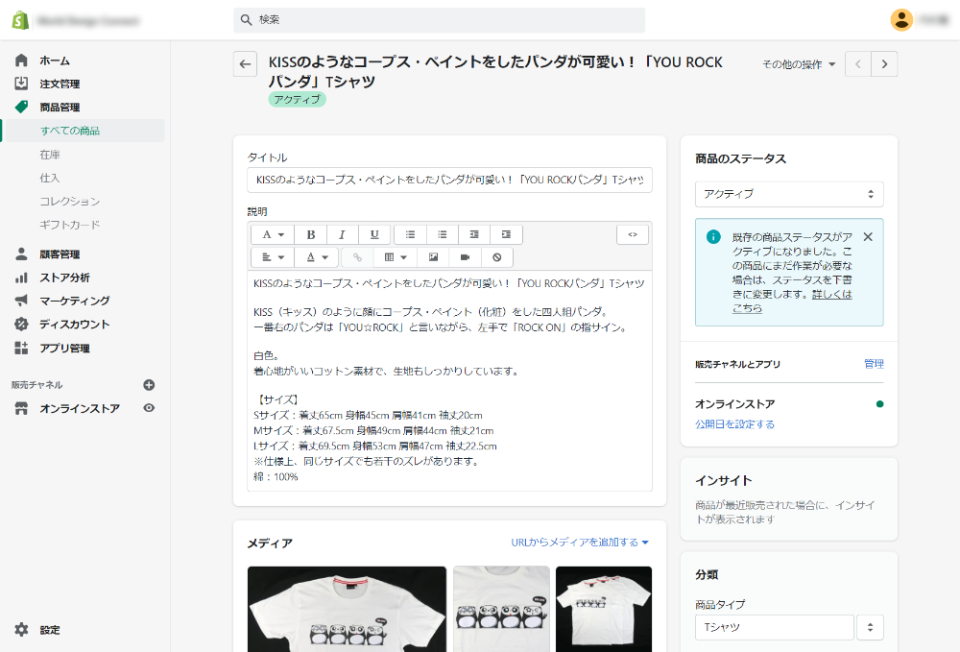
Task: Click the 管理 link
Action: click(874, 364)
